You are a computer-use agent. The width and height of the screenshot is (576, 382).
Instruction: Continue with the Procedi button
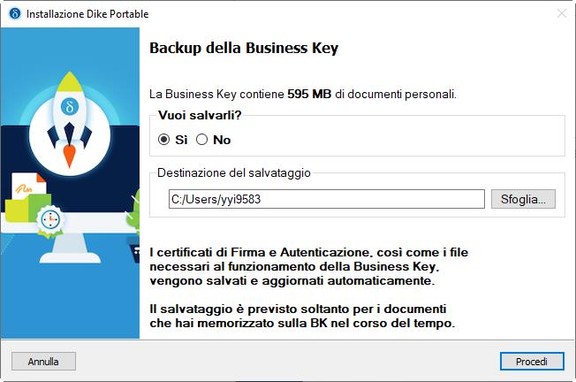[x=531, y=361]
